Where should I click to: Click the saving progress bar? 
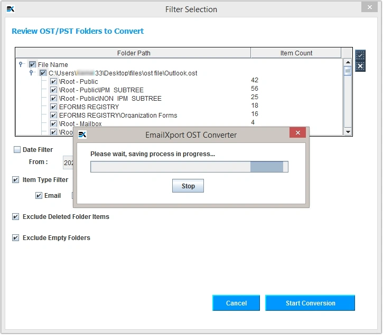189,167
